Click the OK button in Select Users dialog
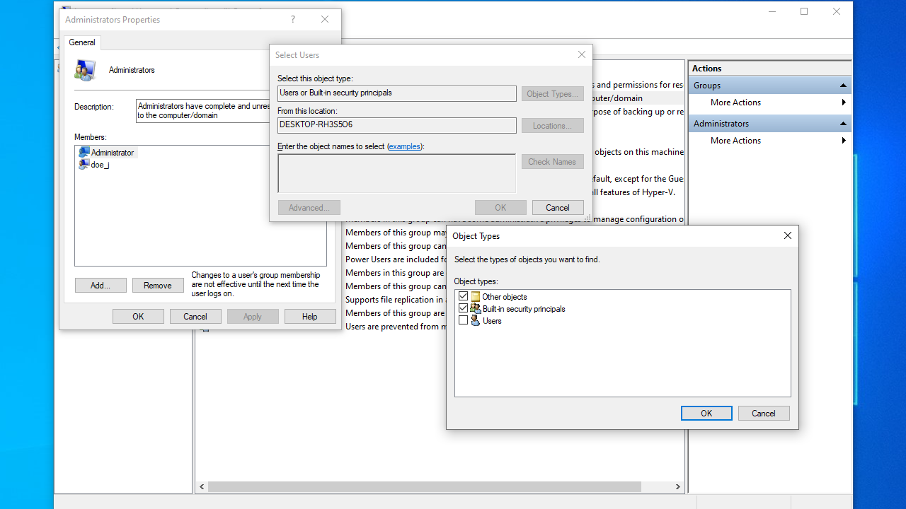 coord(500,208)
